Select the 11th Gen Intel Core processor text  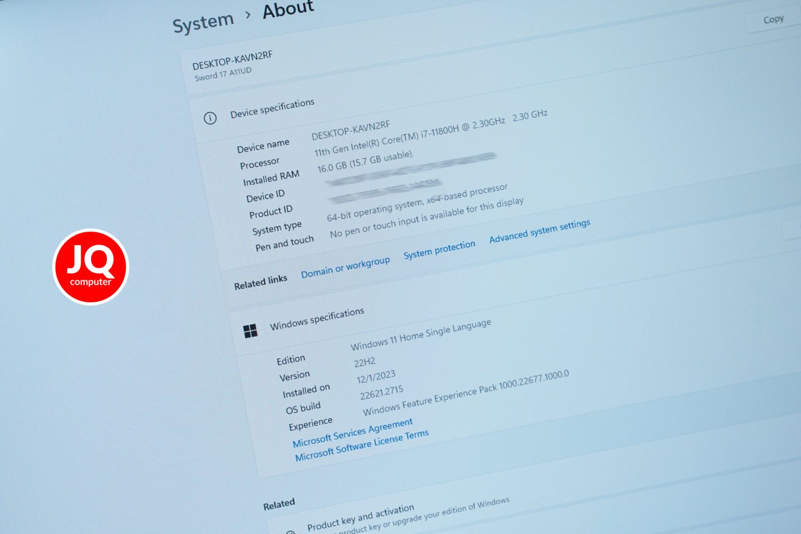430,133
